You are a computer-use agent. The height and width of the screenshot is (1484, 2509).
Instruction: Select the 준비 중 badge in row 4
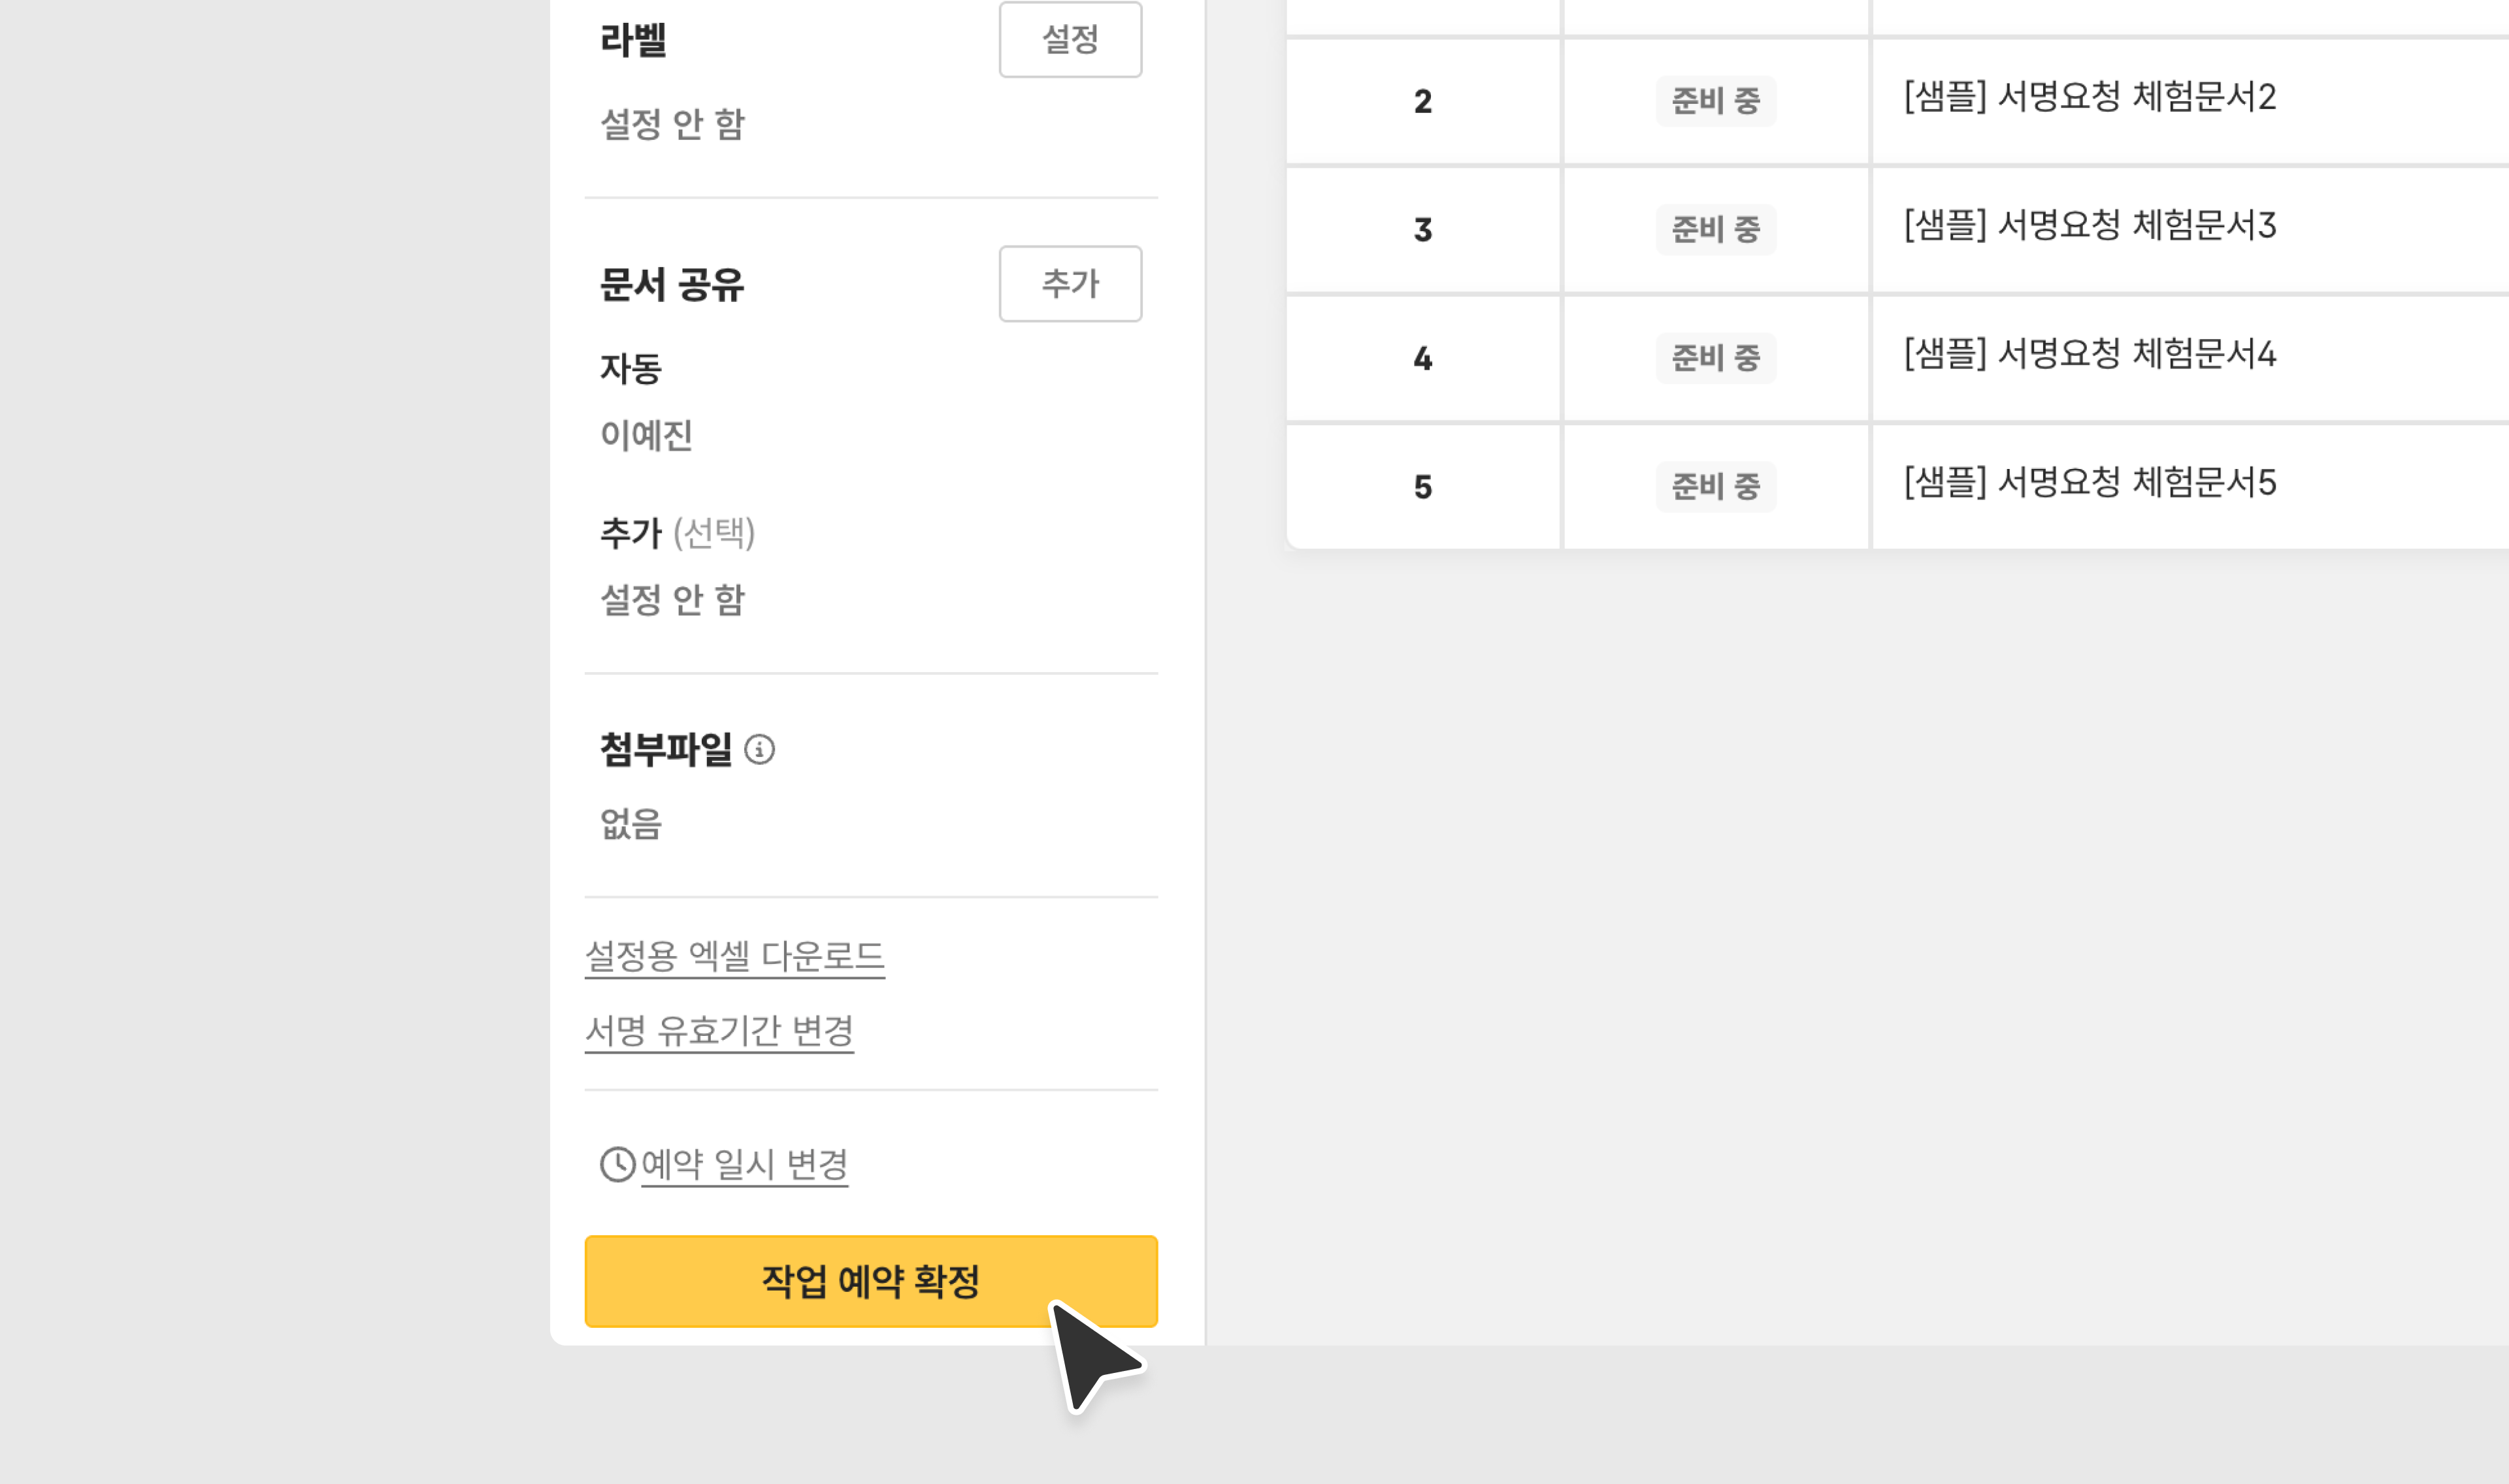click(1715, 358)
